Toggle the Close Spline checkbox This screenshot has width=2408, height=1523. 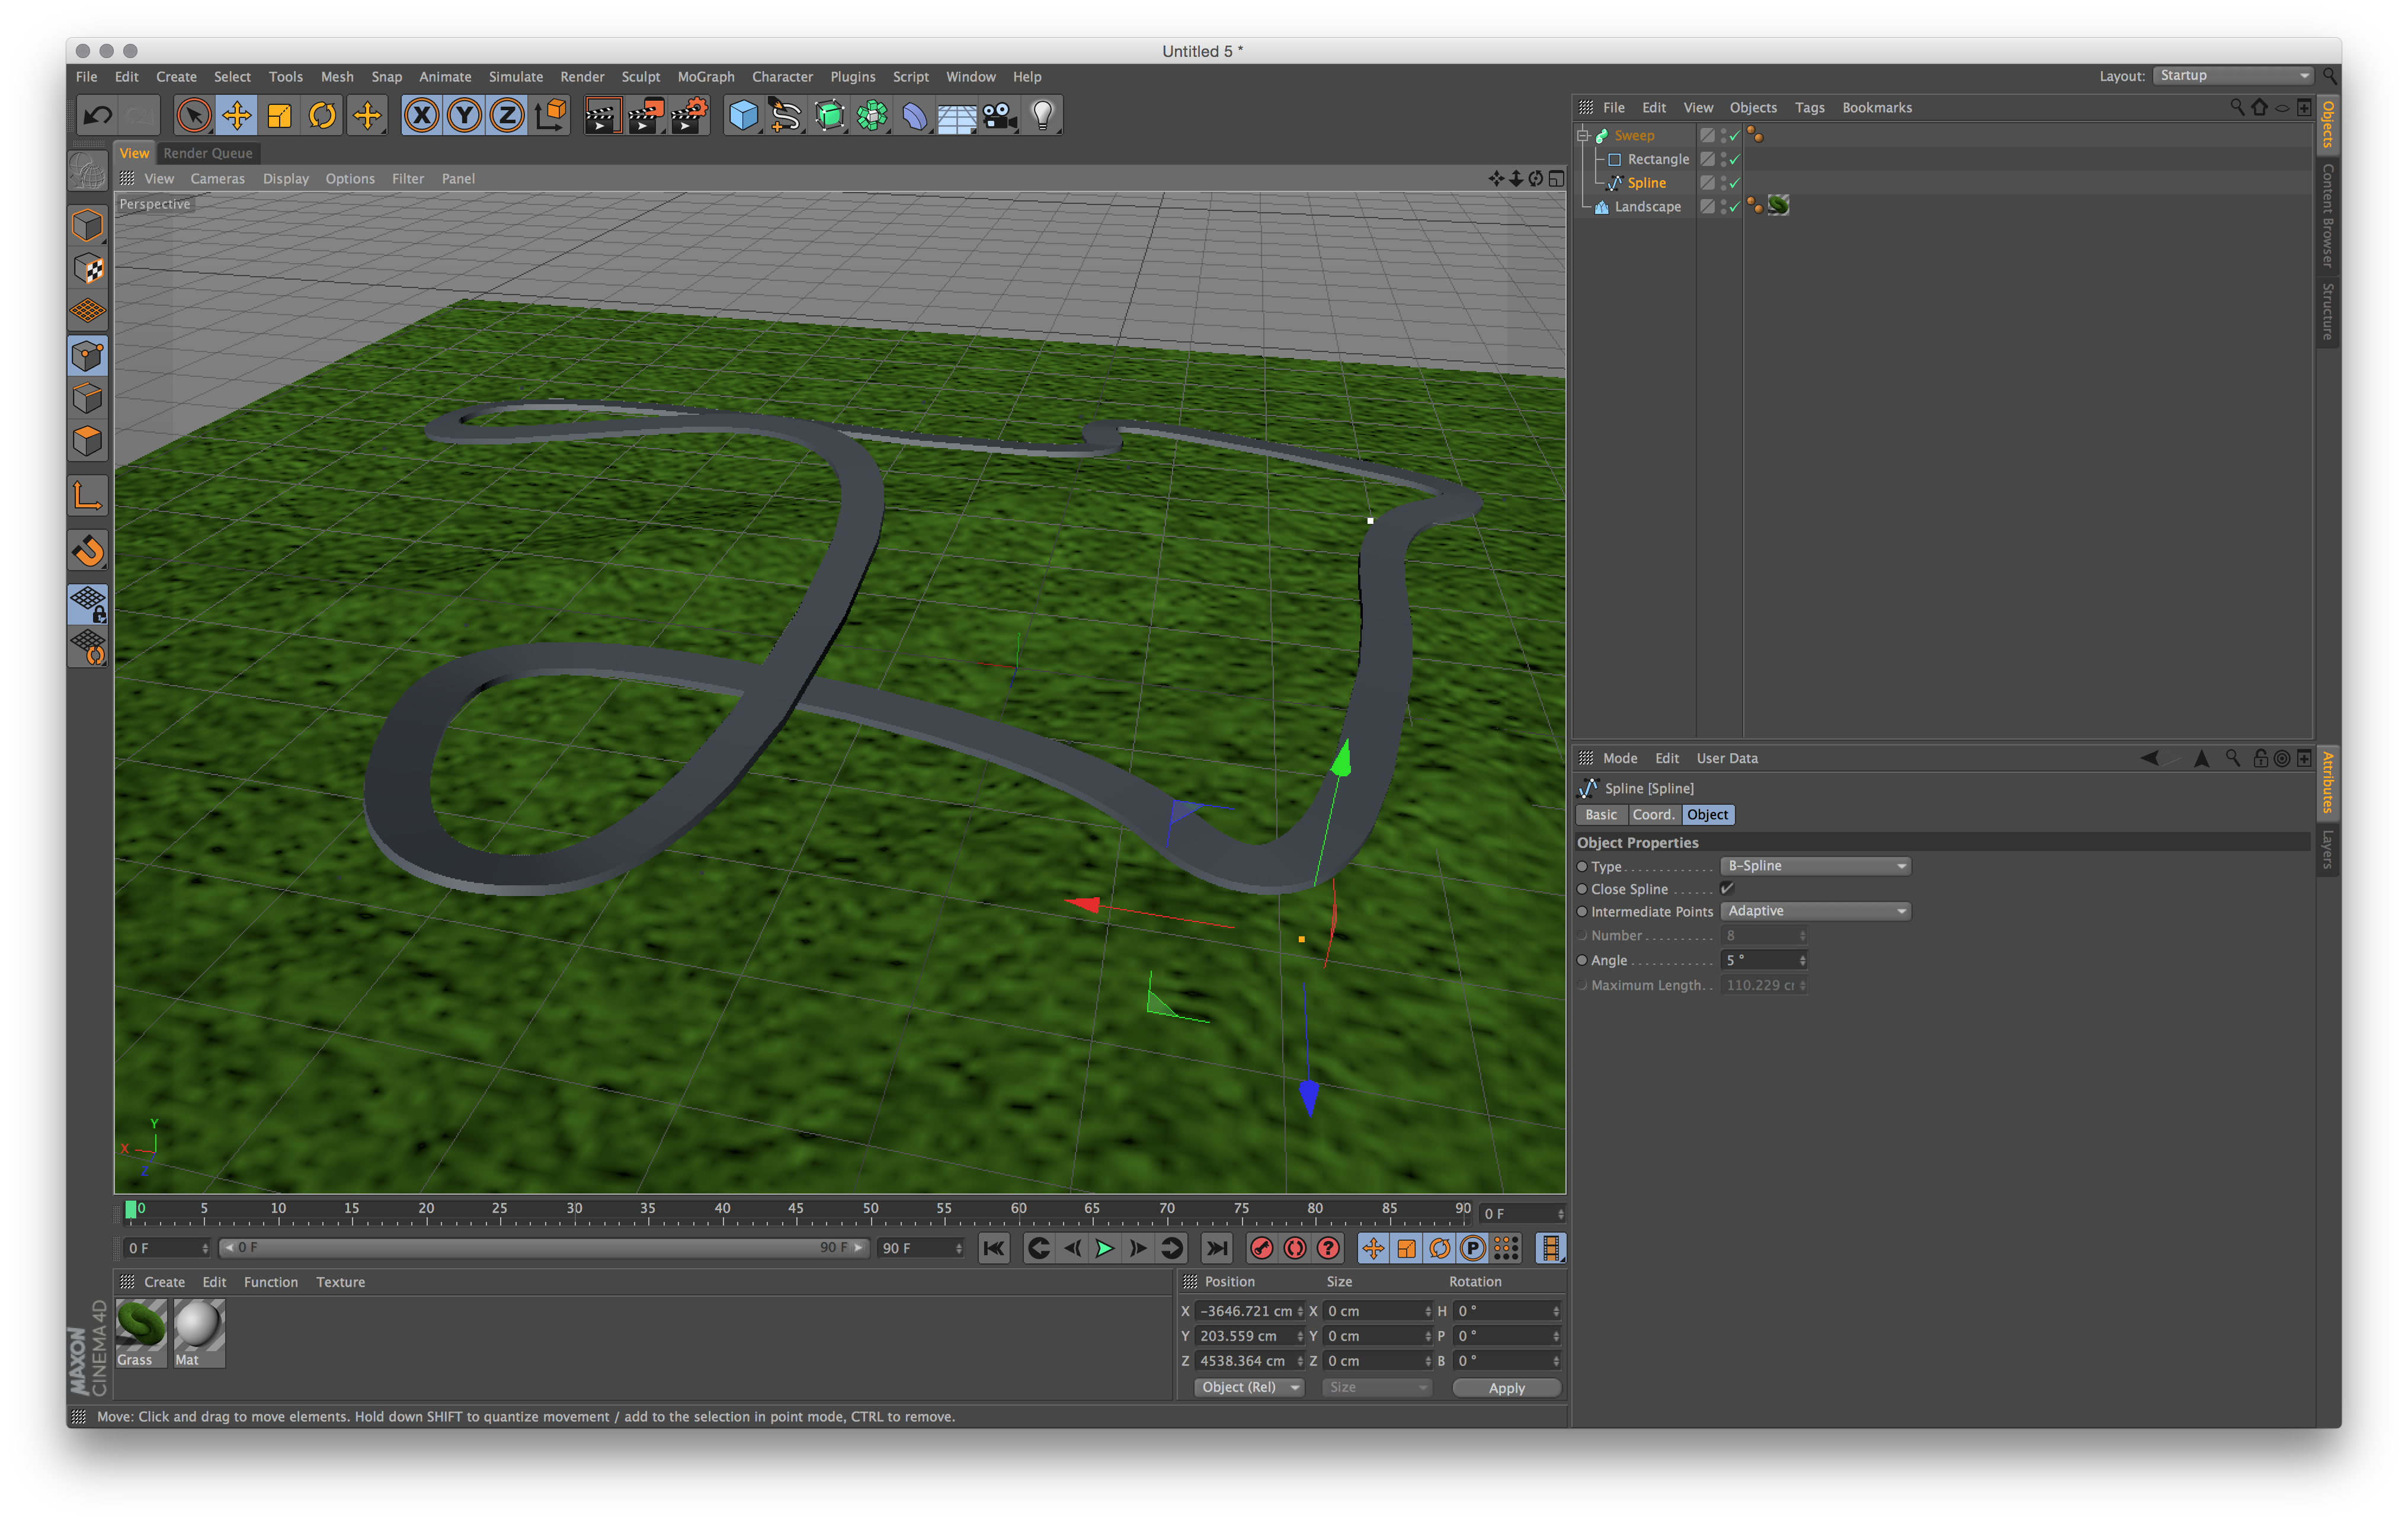tap(1727, 889)
